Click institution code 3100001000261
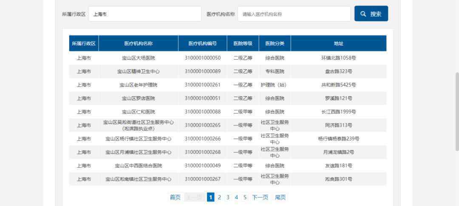Screen dimensions: 459x206 pos(203,85)
